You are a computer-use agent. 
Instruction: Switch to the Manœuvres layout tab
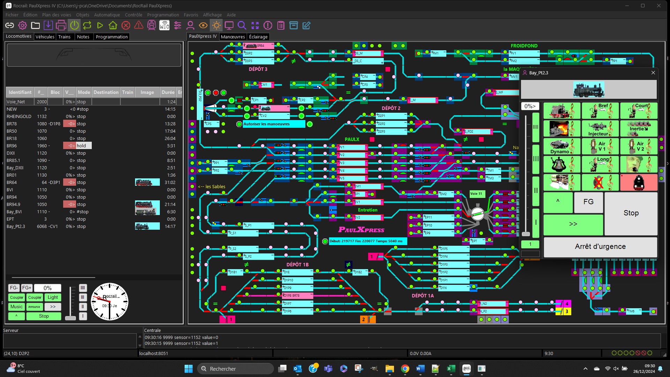point(233,37)
